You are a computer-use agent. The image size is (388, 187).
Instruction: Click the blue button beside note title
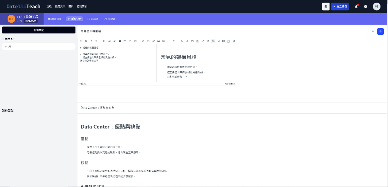(380, 31)
